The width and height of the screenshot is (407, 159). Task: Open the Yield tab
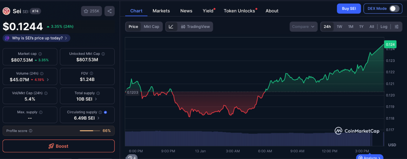pyautogui.click(x=208, y=11)
